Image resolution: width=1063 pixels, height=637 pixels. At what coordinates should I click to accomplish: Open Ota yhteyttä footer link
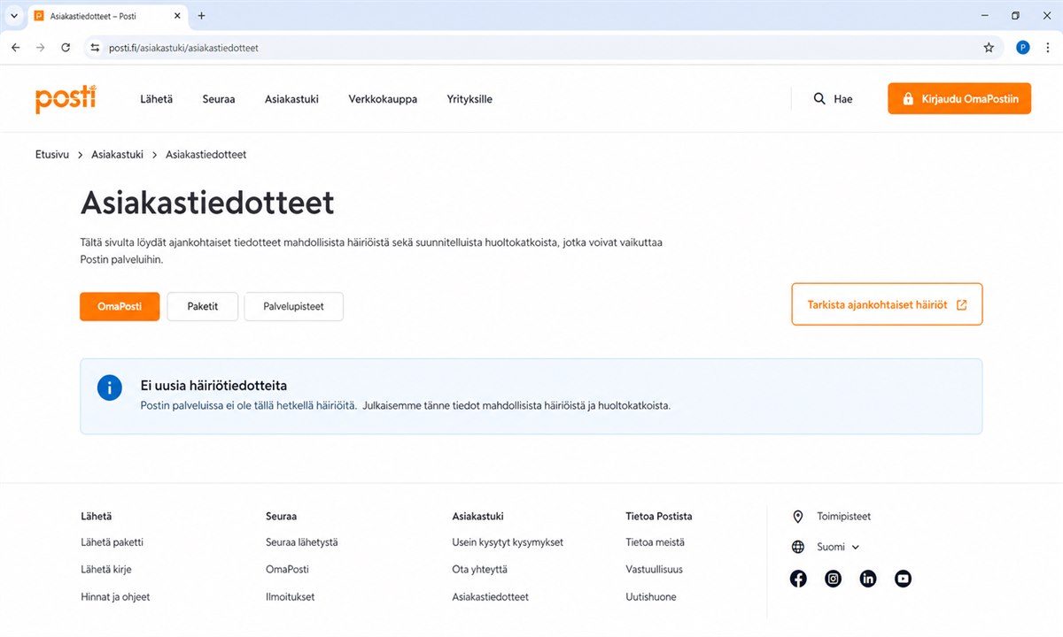click(x=479, y=570)
